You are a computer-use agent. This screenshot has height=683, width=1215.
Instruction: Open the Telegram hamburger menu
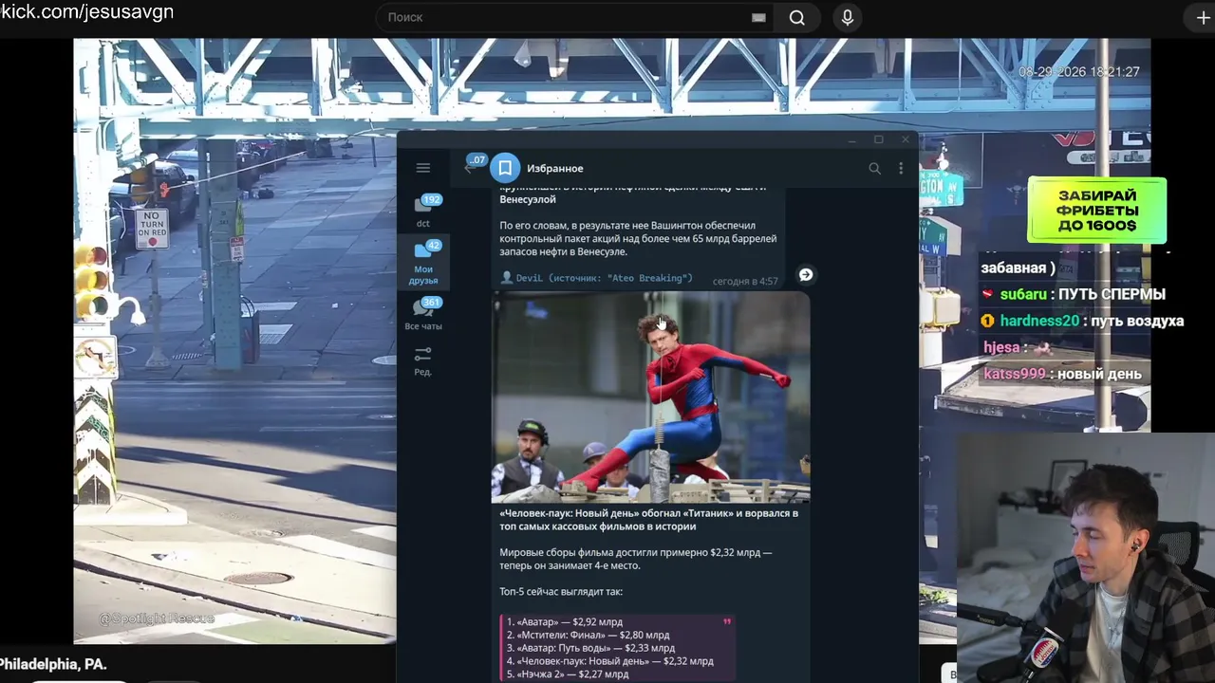[x=423, y=168]
